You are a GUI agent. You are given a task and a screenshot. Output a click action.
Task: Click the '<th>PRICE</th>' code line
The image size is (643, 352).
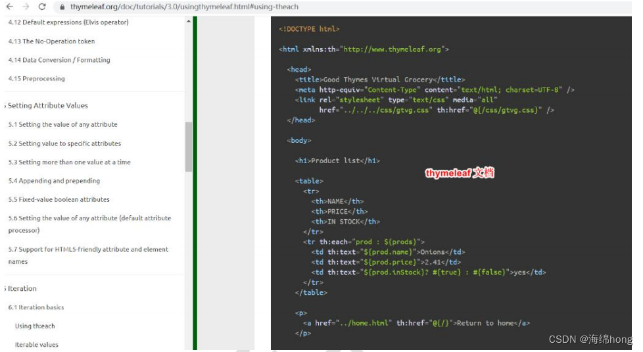(339, 211)
